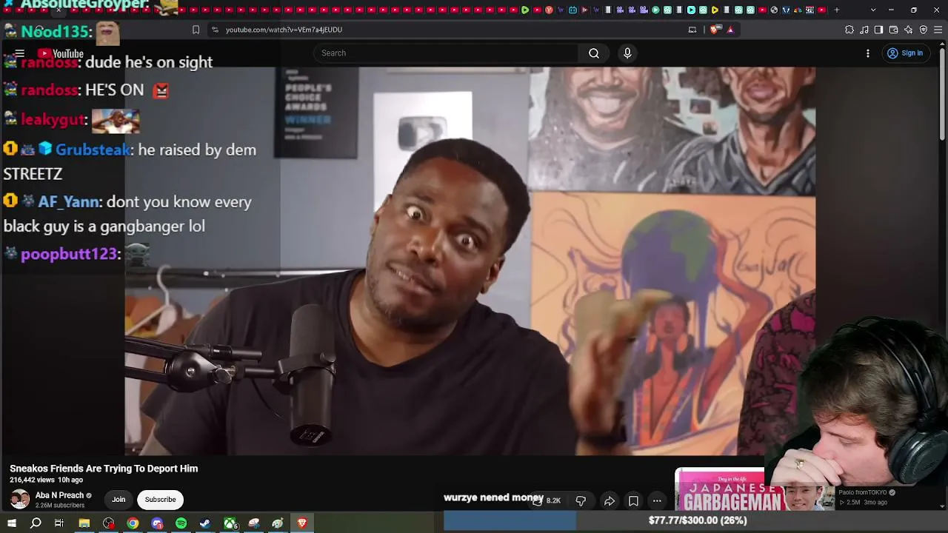This screenshot has height=533, width=948.
Task: Open a new browser tab
Action: [x=837, y=10]
